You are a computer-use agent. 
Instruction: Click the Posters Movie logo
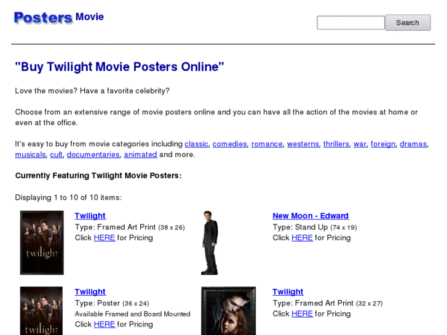pyautogui.click(x=59, y=18)
